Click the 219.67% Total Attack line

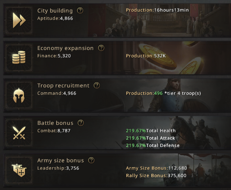coord(150,138)
